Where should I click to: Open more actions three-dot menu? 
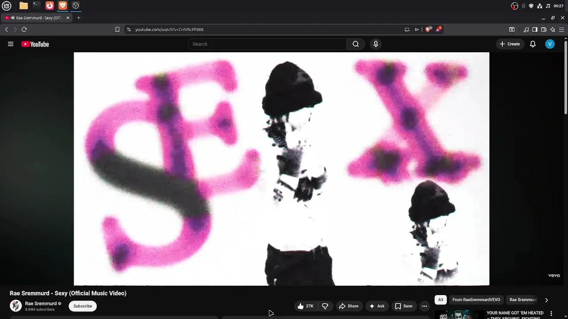pyautogui.click(x=425, y=306)
